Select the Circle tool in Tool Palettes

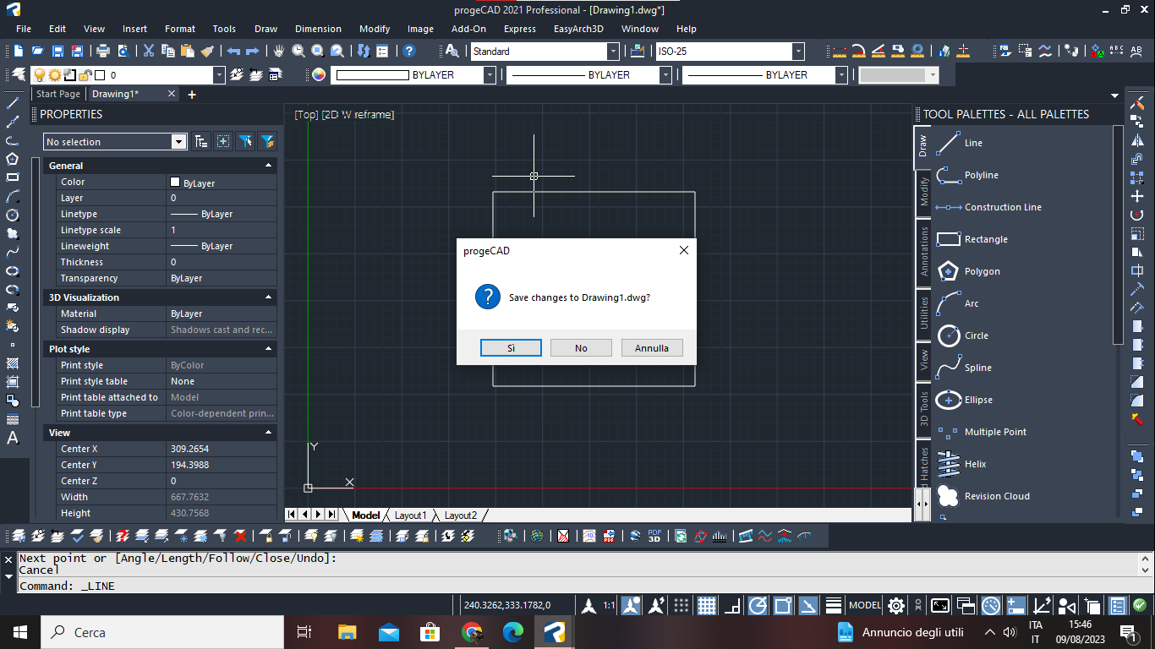point(962,335)
